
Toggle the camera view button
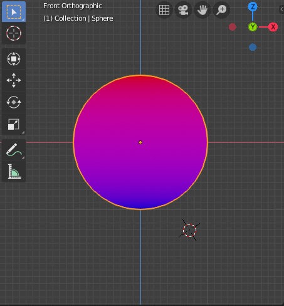click(x=183, y=9)
